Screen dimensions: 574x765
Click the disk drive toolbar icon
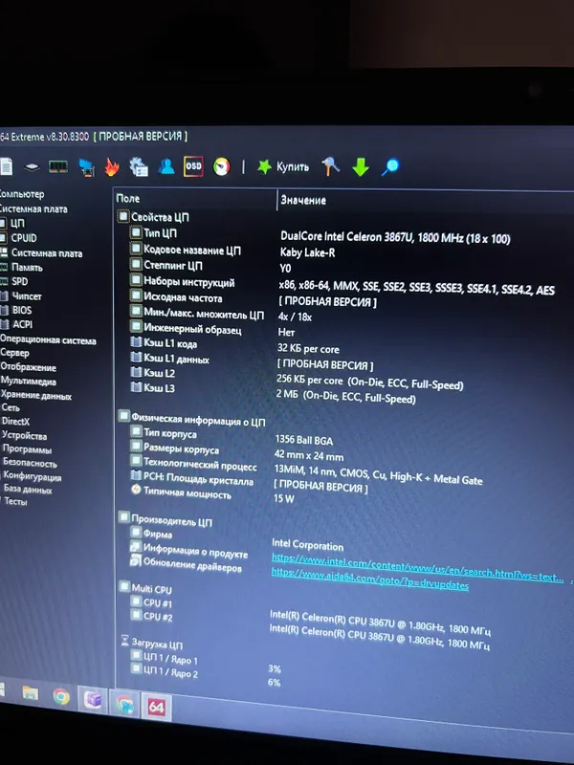(x=32, y=166)
